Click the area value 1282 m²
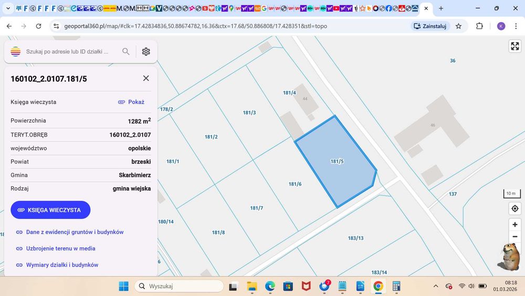525x296 pixels. (139, 121)
